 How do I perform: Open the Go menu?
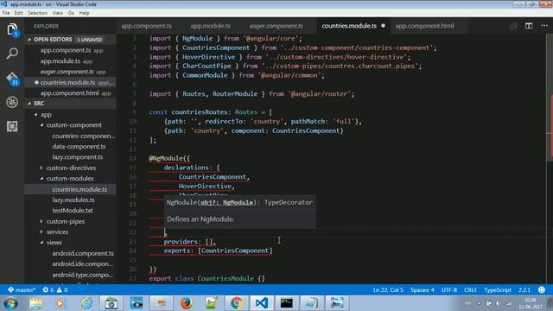pos(71,13)
